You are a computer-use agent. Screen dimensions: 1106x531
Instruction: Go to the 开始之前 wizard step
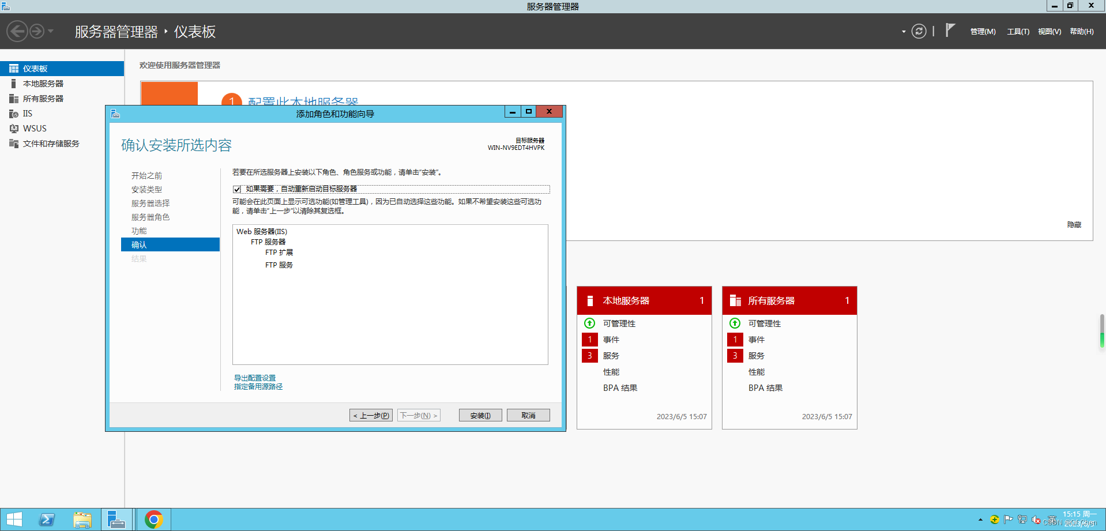(x=146, y=175)
